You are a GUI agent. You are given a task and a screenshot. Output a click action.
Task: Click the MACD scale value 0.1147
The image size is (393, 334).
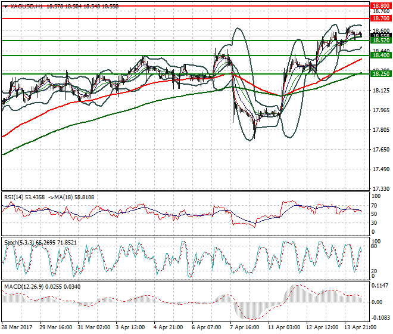point(380,286)
